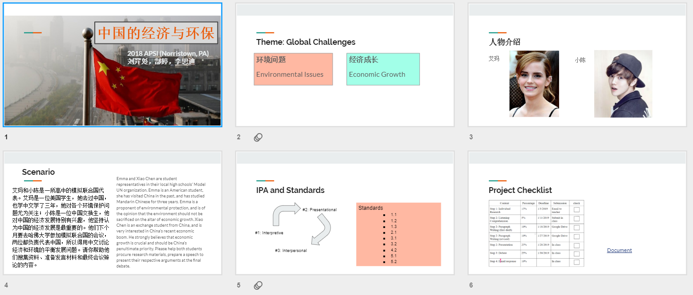Click the 经济成长 text on slide 2
Screen dimensions: 693x295
click(x=363, y=59)
